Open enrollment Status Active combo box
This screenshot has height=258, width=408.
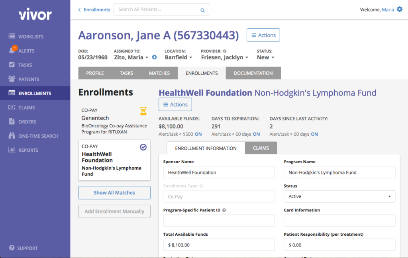(x=339, y=196)
